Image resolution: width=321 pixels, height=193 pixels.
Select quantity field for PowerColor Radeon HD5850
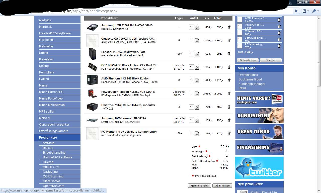point(191,93)
